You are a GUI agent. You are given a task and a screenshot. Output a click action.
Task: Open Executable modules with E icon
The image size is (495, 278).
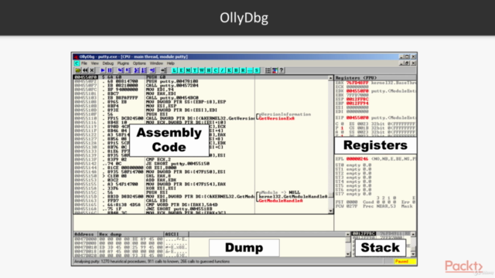point(181,70)
